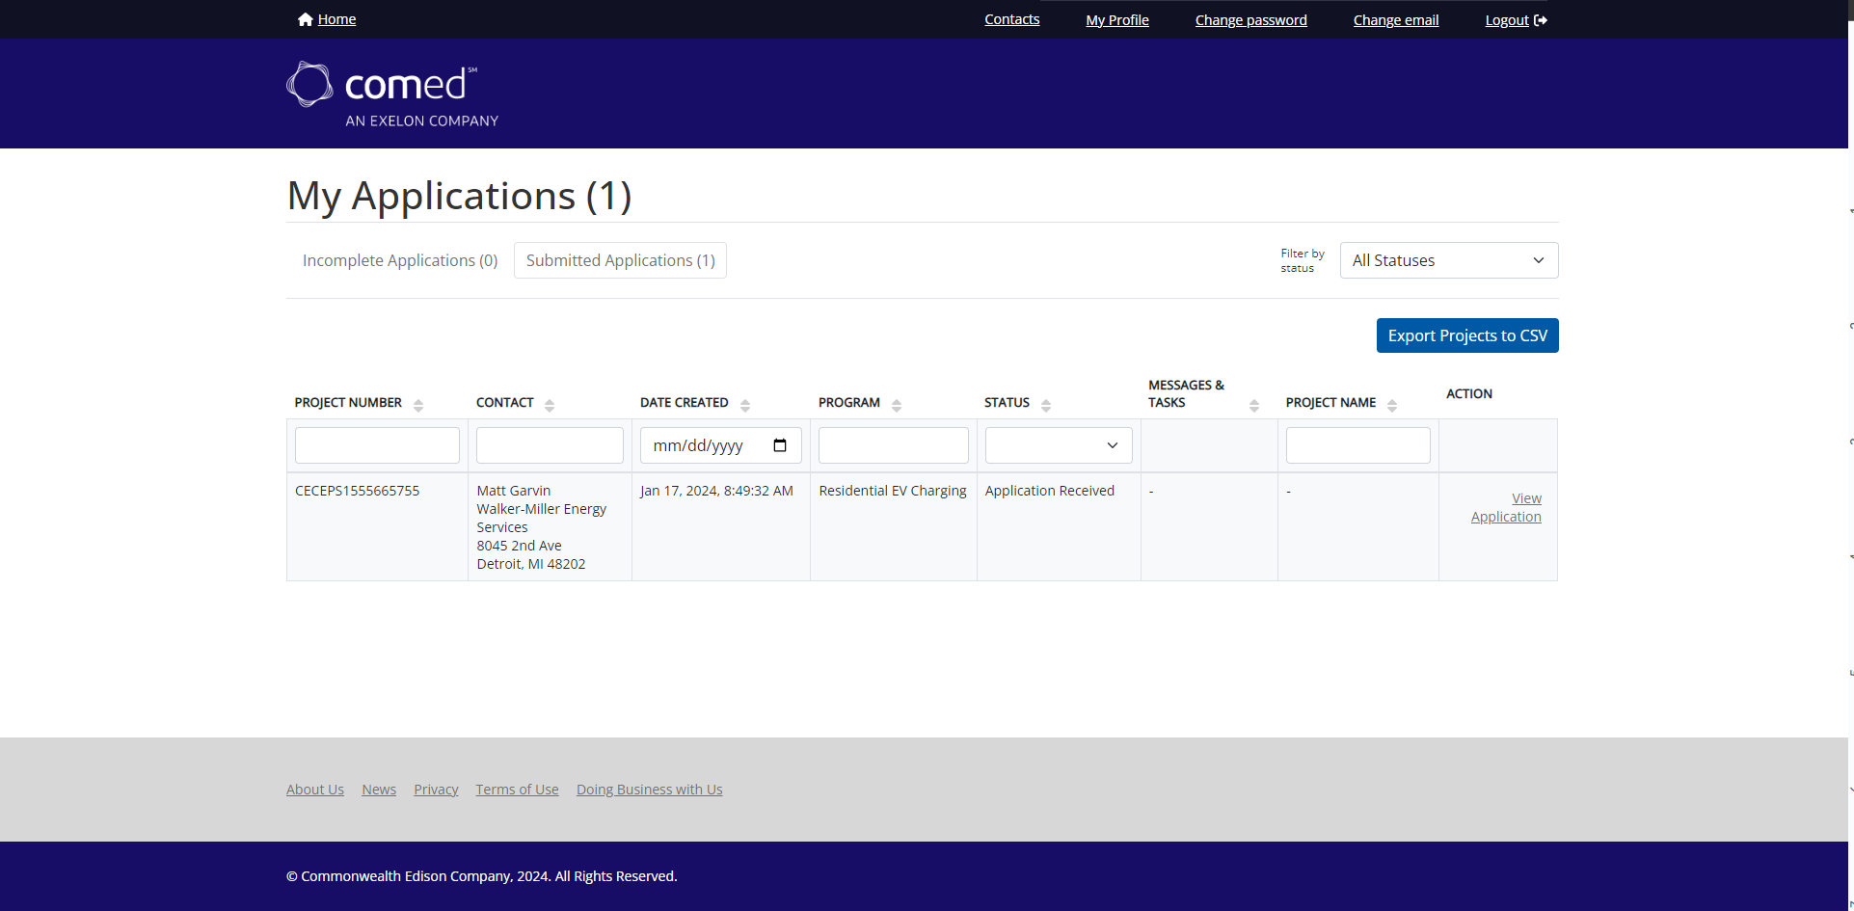Select the Submitted Applications tab
This screenshot has width=1854, height=911.
point(620,260)
